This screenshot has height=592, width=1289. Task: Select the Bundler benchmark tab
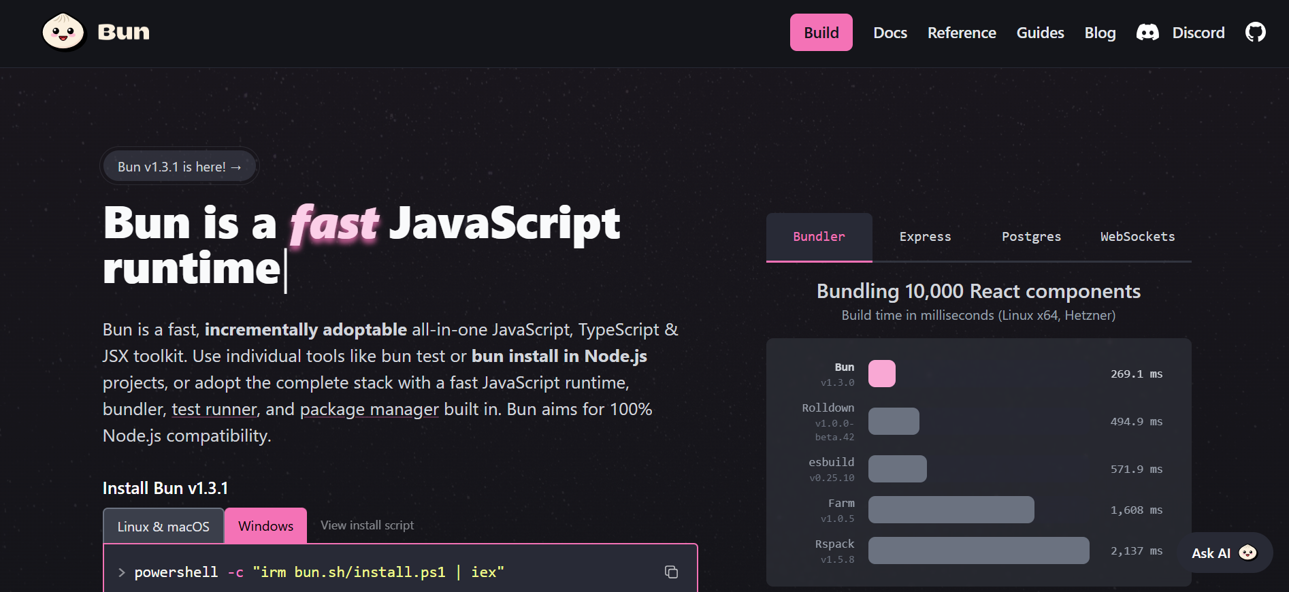point(819,237)
